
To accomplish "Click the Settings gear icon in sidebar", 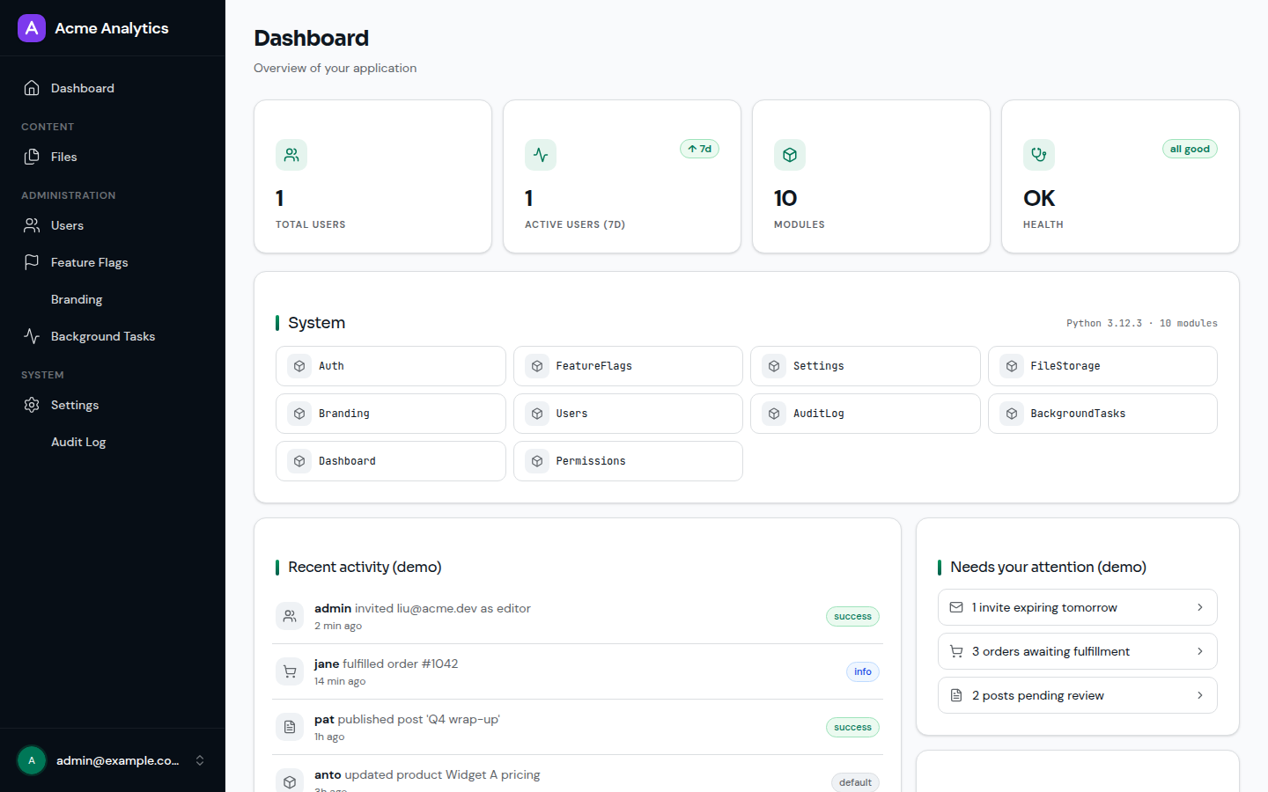I will pyautogui.click(x=32, y=405).
